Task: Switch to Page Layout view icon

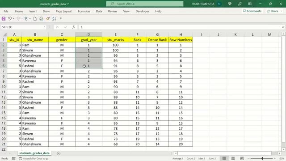Action: (x=233, y=158)
